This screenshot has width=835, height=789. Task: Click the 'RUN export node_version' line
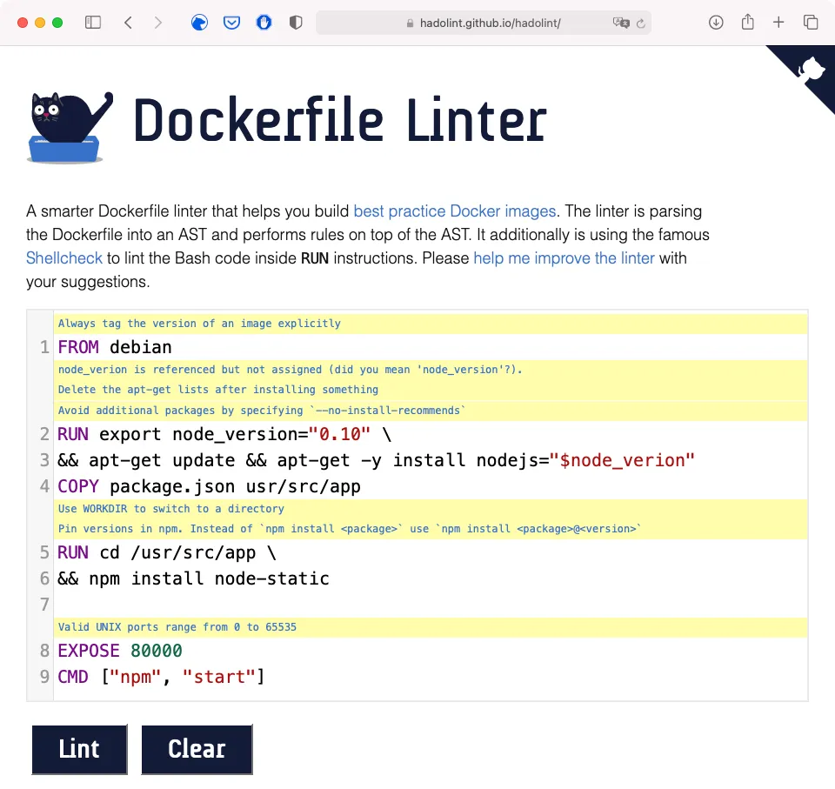pyautogui.click(x=431, y=434)
